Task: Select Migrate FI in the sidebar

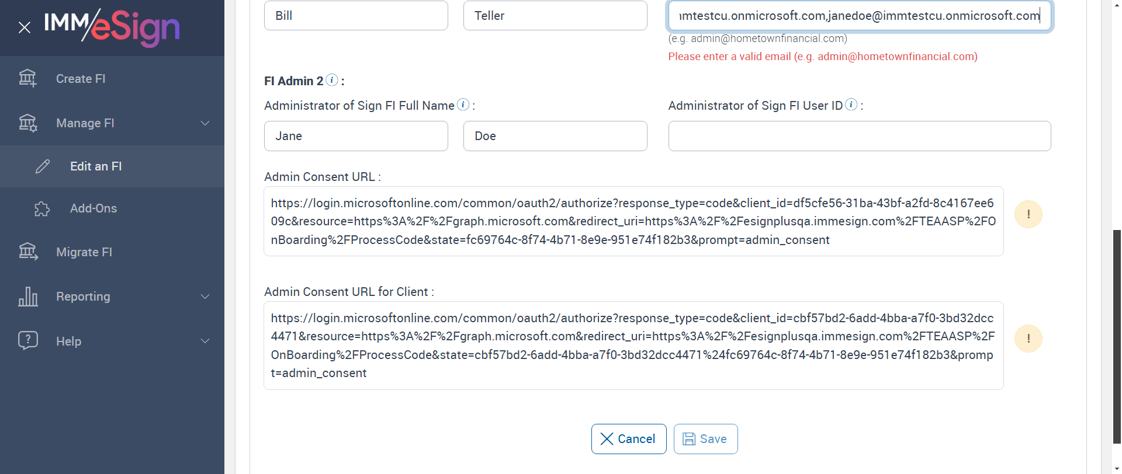Action: click(84, 252)
